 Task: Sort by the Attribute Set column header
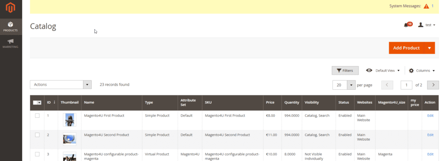(190, 103)
